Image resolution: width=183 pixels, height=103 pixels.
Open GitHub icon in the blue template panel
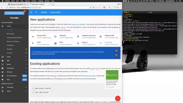point(116,51)
